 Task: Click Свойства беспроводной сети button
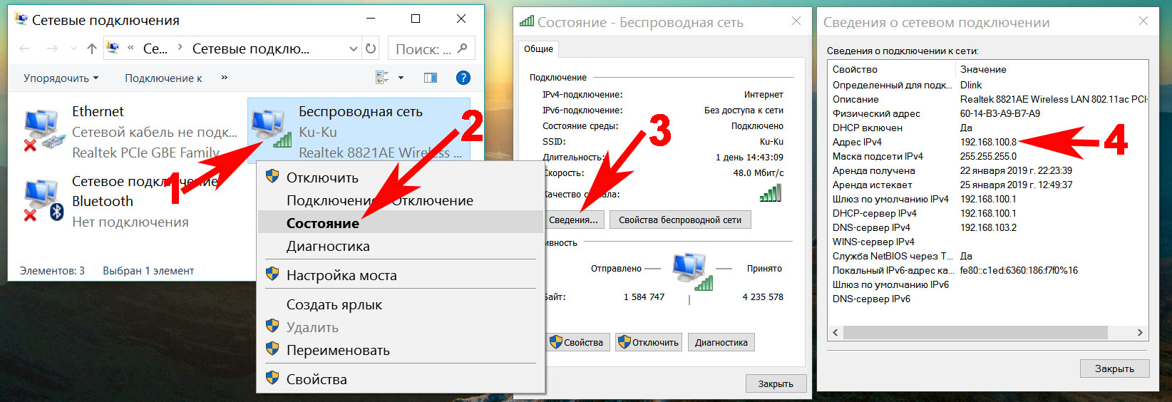(680, 220)
